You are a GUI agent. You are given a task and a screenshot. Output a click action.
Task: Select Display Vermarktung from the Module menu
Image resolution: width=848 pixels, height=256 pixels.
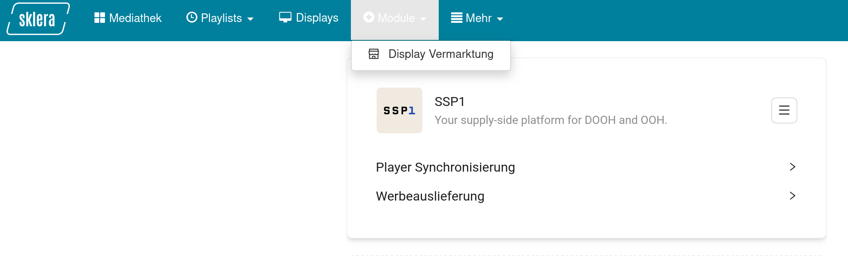440,53
